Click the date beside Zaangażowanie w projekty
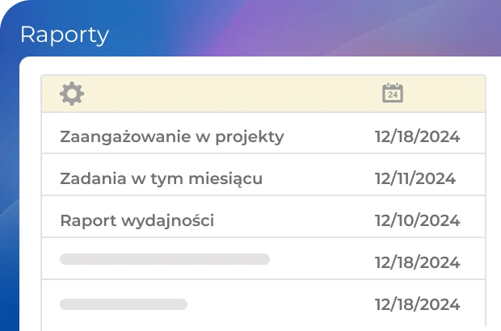The image size is (501, 331). coord(417,136)
